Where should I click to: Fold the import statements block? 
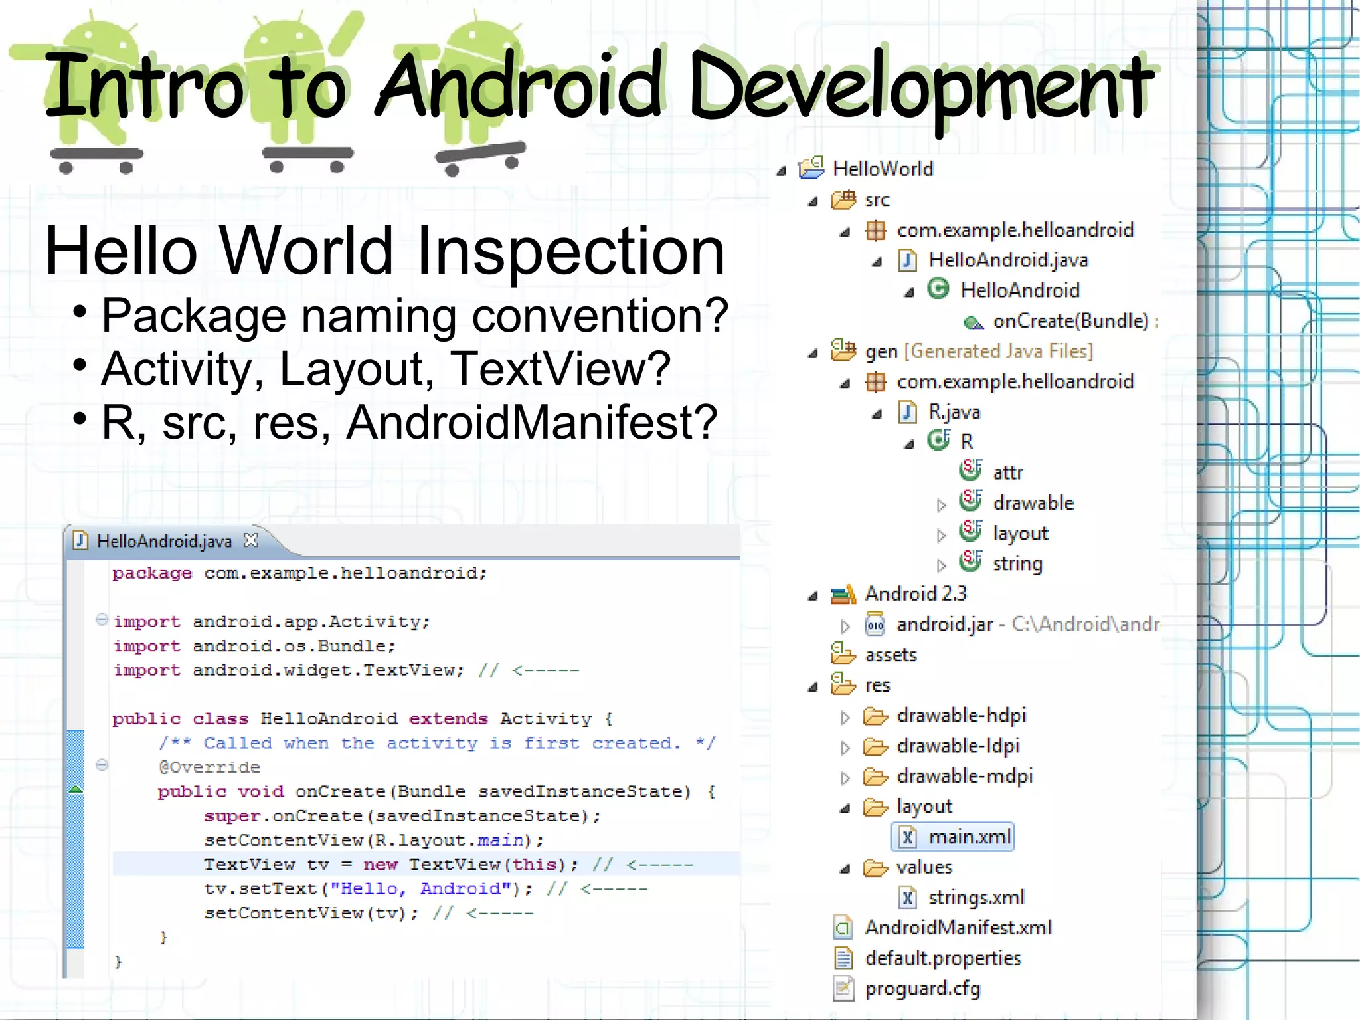pyautogui.click(x=102, y=620)
